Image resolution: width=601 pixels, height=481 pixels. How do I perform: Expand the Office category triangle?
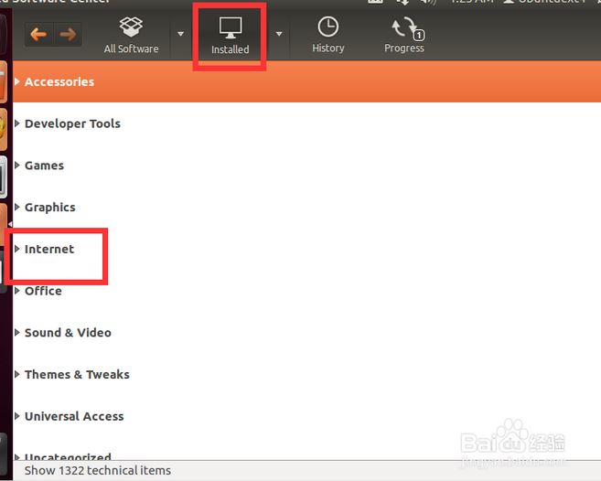click(17, 291)
